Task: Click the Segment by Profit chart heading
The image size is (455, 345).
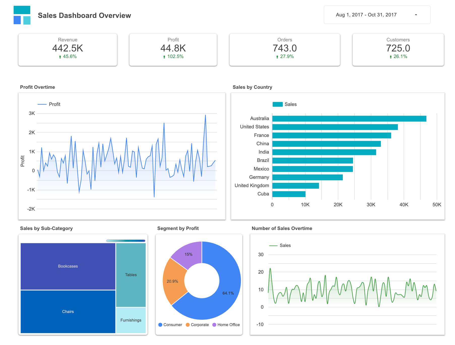Action: tap(178, 228)
